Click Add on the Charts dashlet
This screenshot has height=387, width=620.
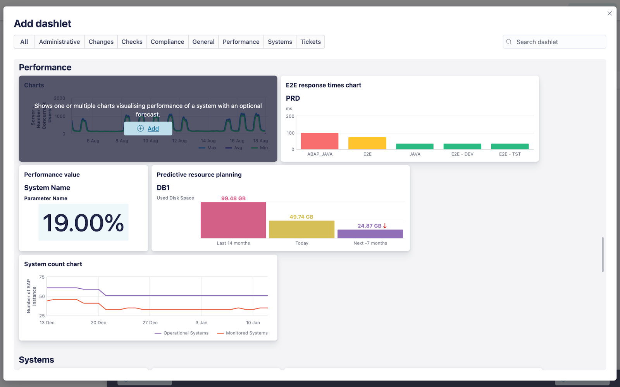[153, 128]
